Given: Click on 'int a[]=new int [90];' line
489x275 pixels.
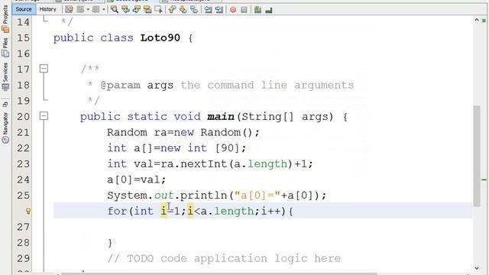Looking at the screenshot, I should 176,148.
